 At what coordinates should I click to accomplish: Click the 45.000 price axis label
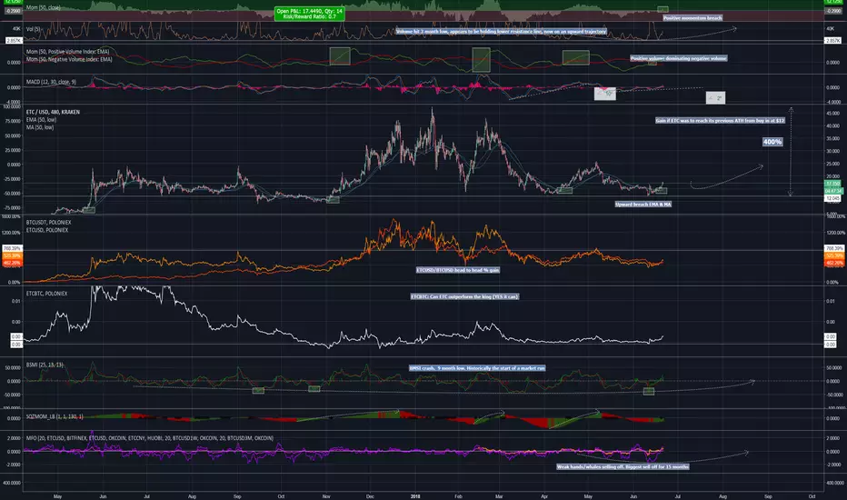[833, 114]
